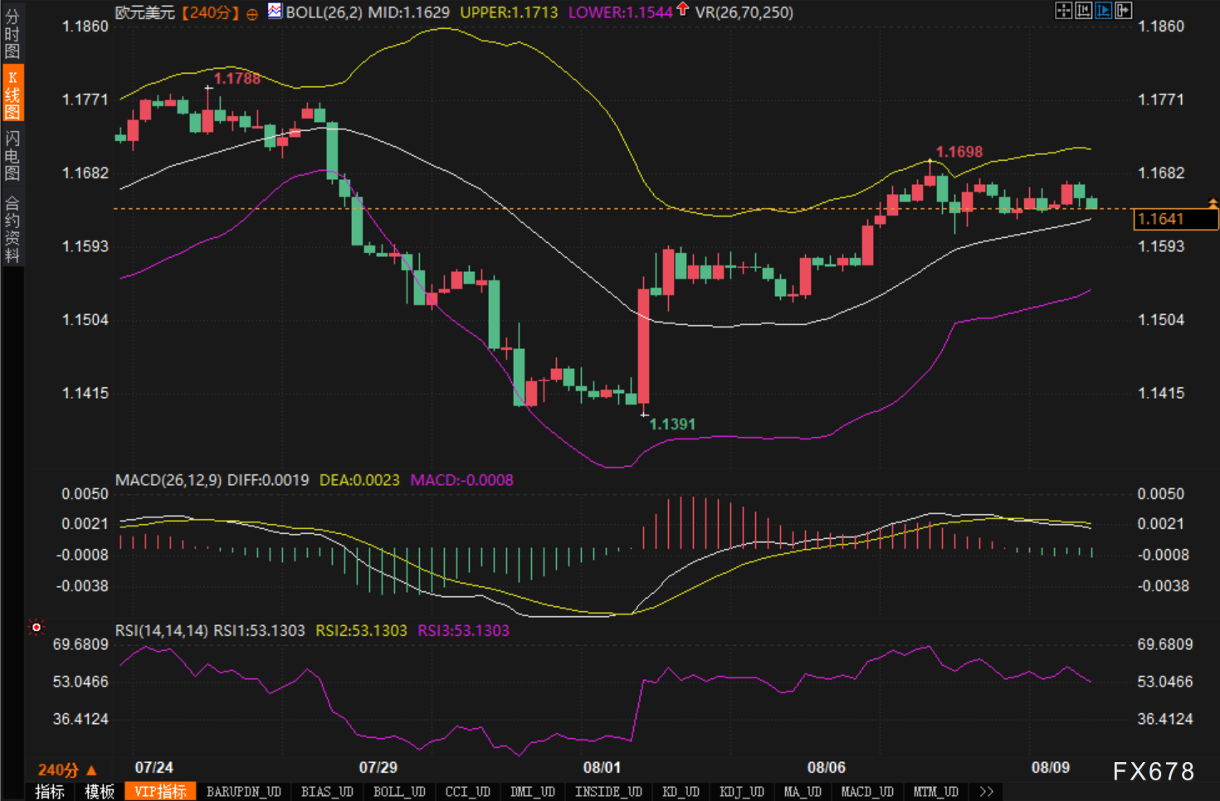Click the orange circle icon beside 240分
The width and height of the screenshot is (1220, 801).
[252, 14]
